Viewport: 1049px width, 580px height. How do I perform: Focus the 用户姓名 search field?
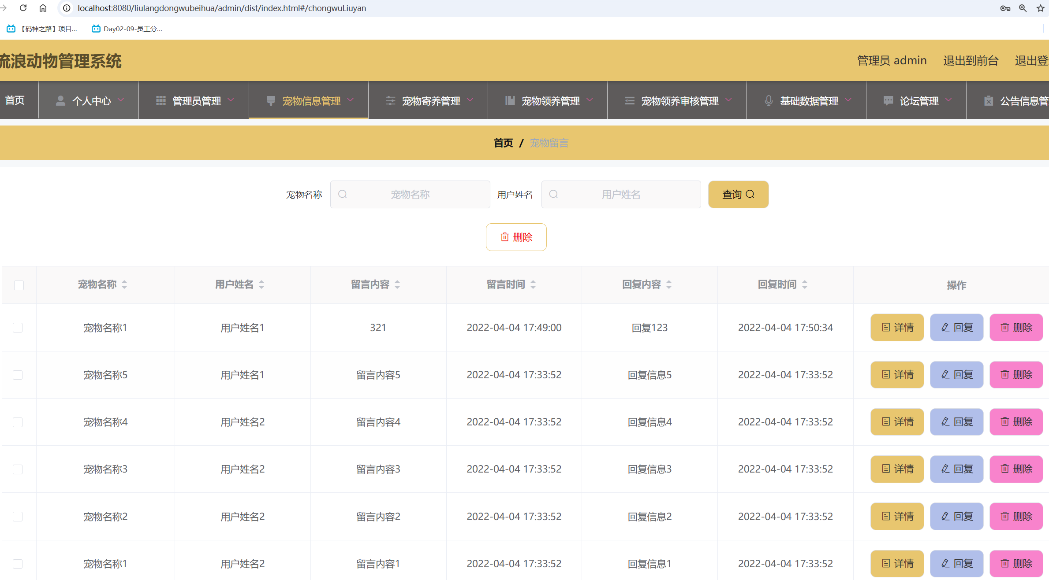click(621, 194)
